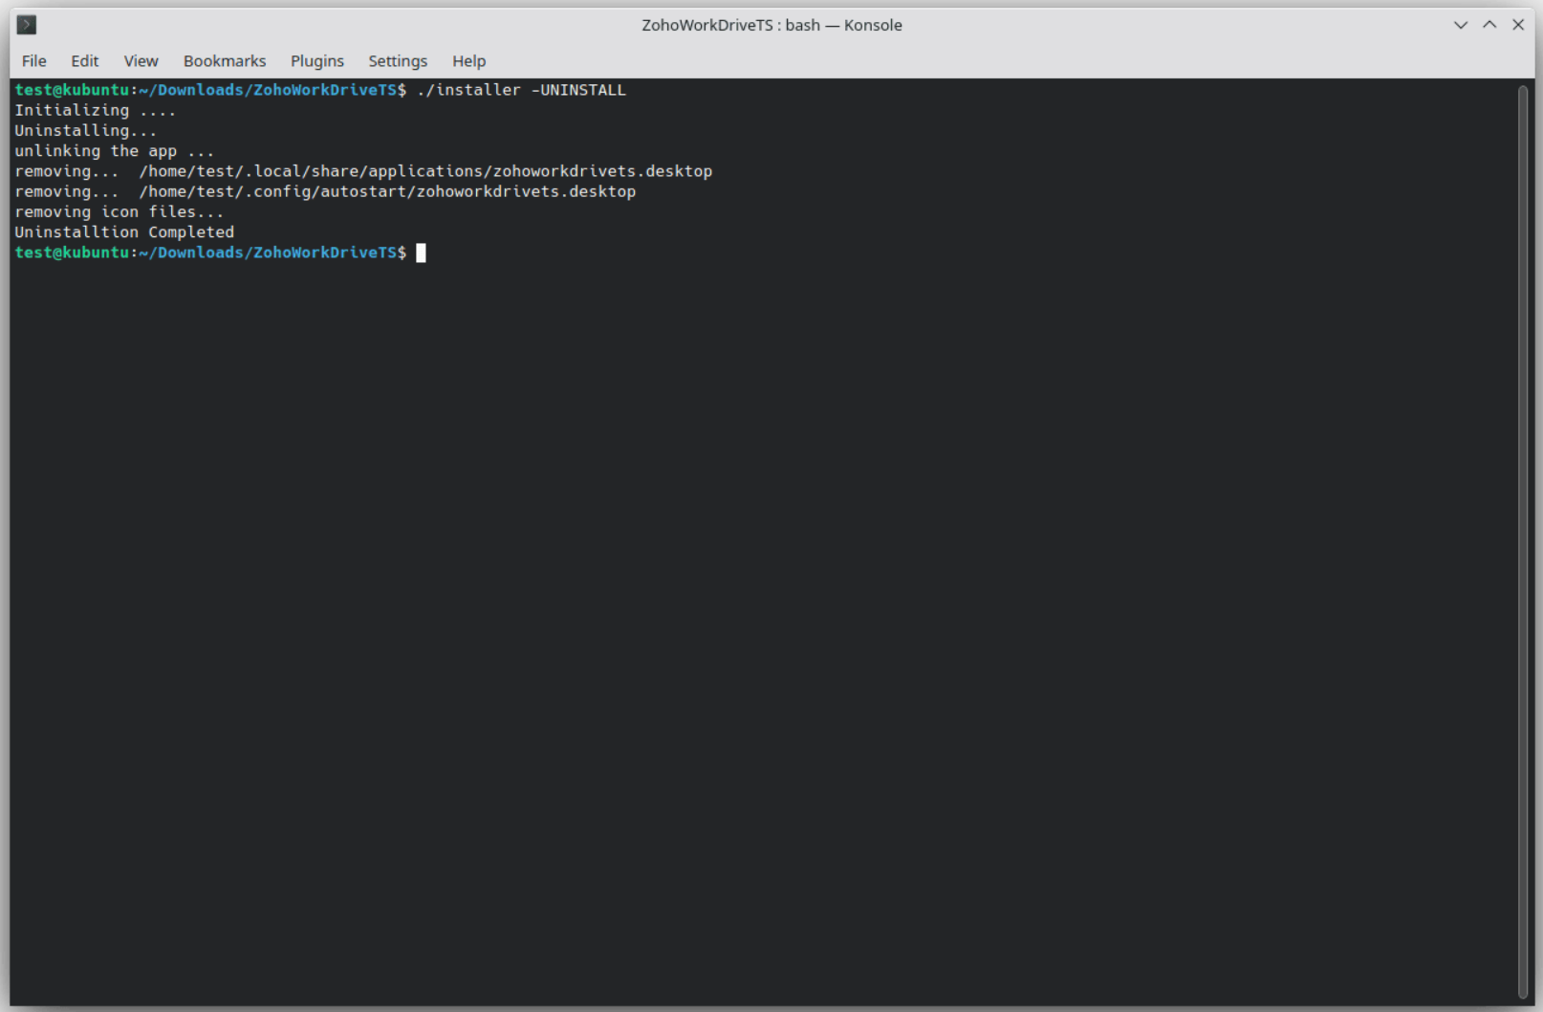Image resolution: width=1543 pixels, height=1012 pixels.
Task: Minimize the Konsole window
Action: [1461, 25]
